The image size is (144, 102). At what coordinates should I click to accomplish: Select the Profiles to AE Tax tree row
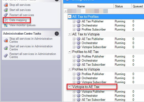coord(106,52)
